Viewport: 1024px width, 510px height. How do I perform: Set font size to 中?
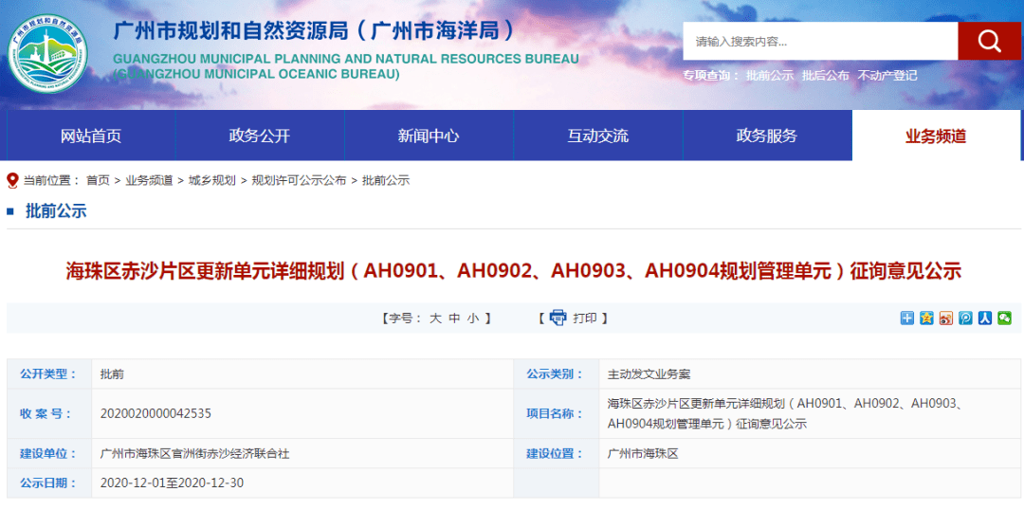(454, 318)
